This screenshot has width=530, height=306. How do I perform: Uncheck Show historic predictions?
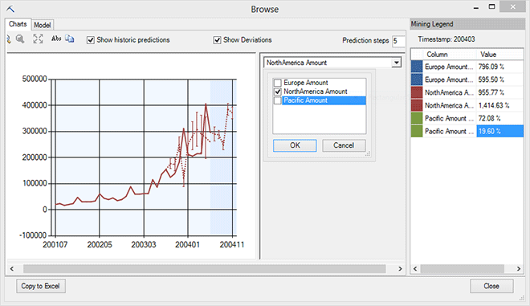(90, 40)
